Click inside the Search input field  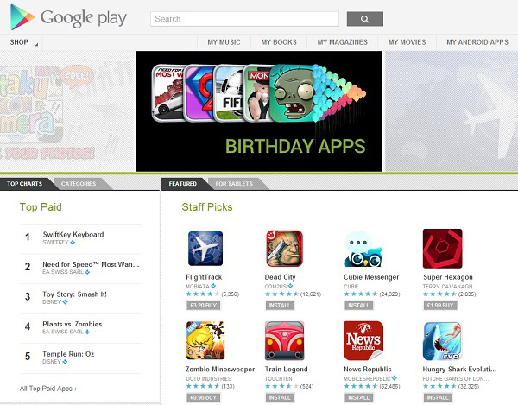pos(245,19)
